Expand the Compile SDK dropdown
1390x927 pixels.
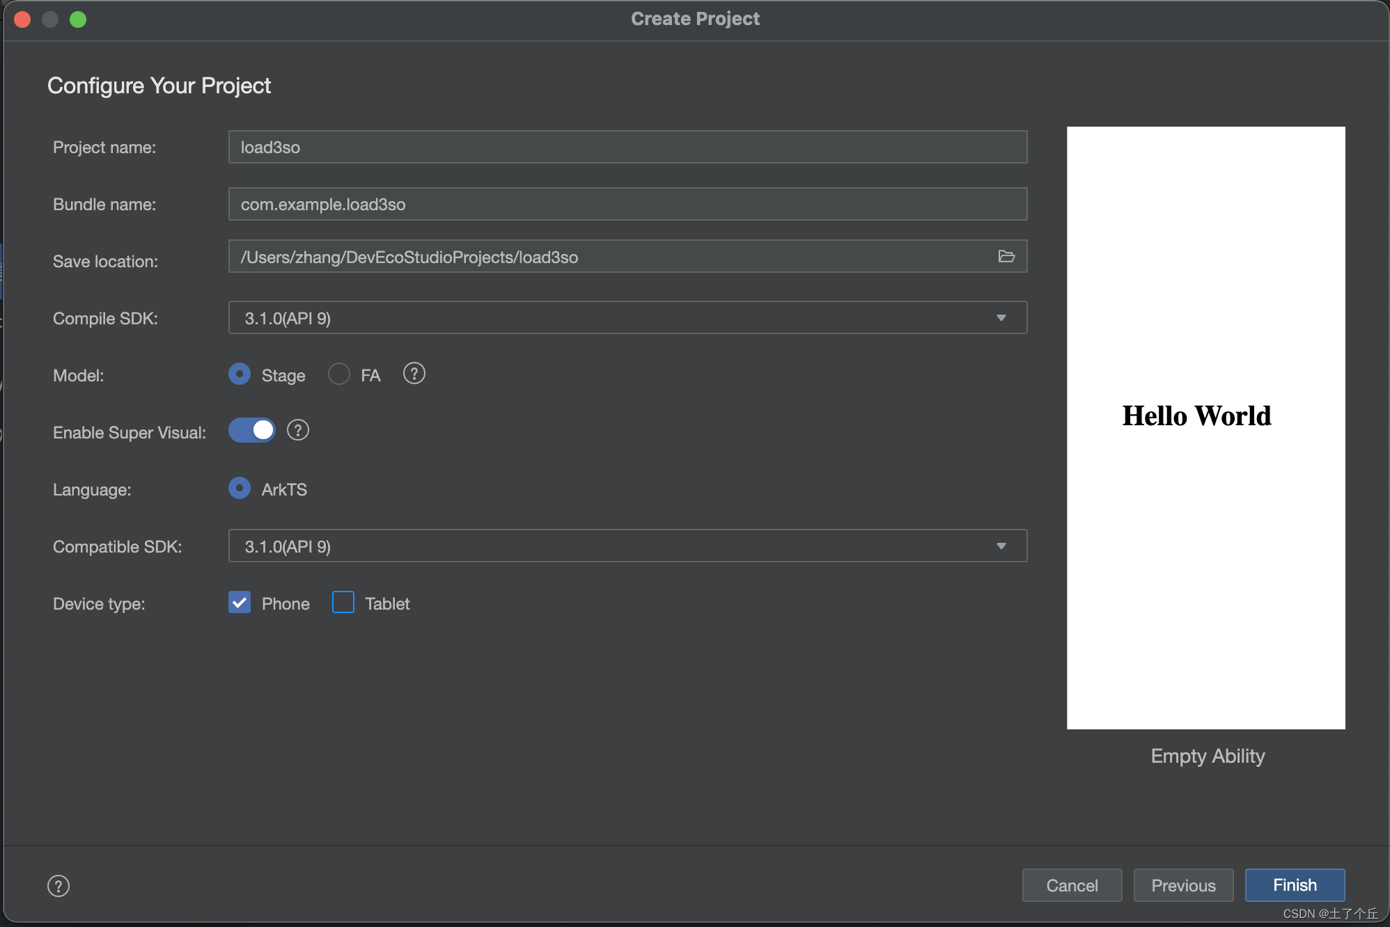click(x=1001, y=317)
